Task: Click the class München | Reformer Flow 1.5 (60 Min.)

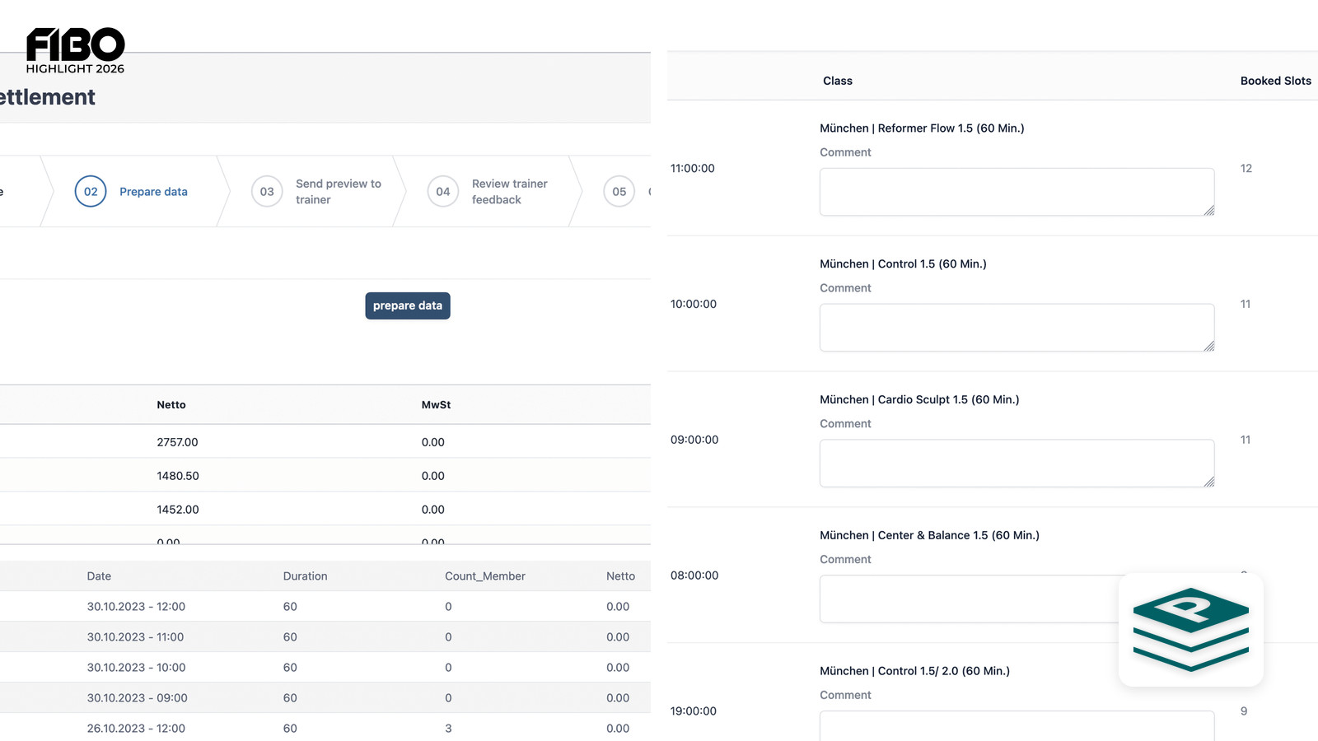Action: (922, 128)
